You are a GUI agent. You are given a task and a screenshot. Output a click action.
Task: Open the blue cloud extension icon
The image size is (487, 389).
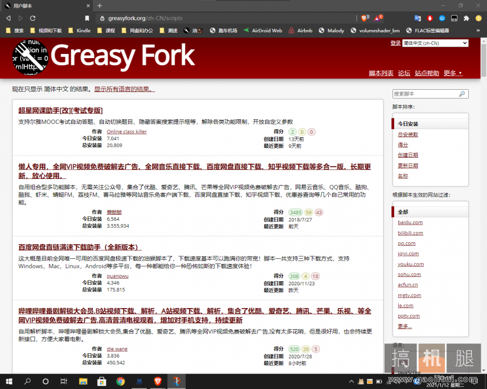click(x=442, y=18)
